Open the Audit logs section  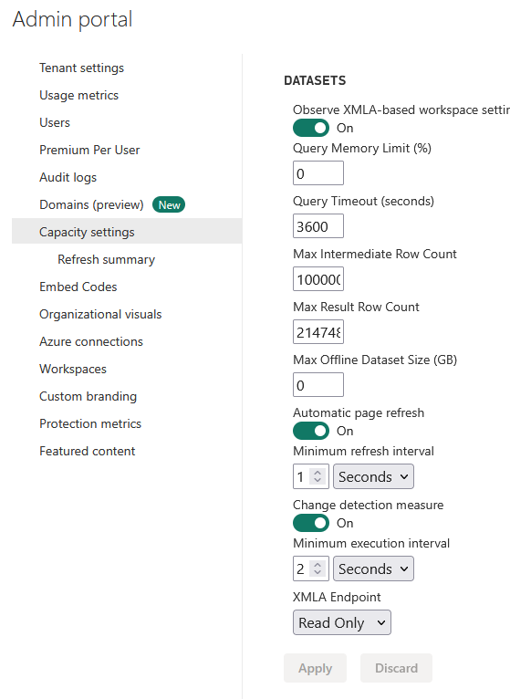tap(68, 177)
